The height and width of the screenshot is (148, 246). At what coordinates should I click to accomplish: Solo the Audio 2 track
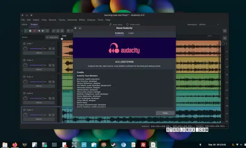53,65
